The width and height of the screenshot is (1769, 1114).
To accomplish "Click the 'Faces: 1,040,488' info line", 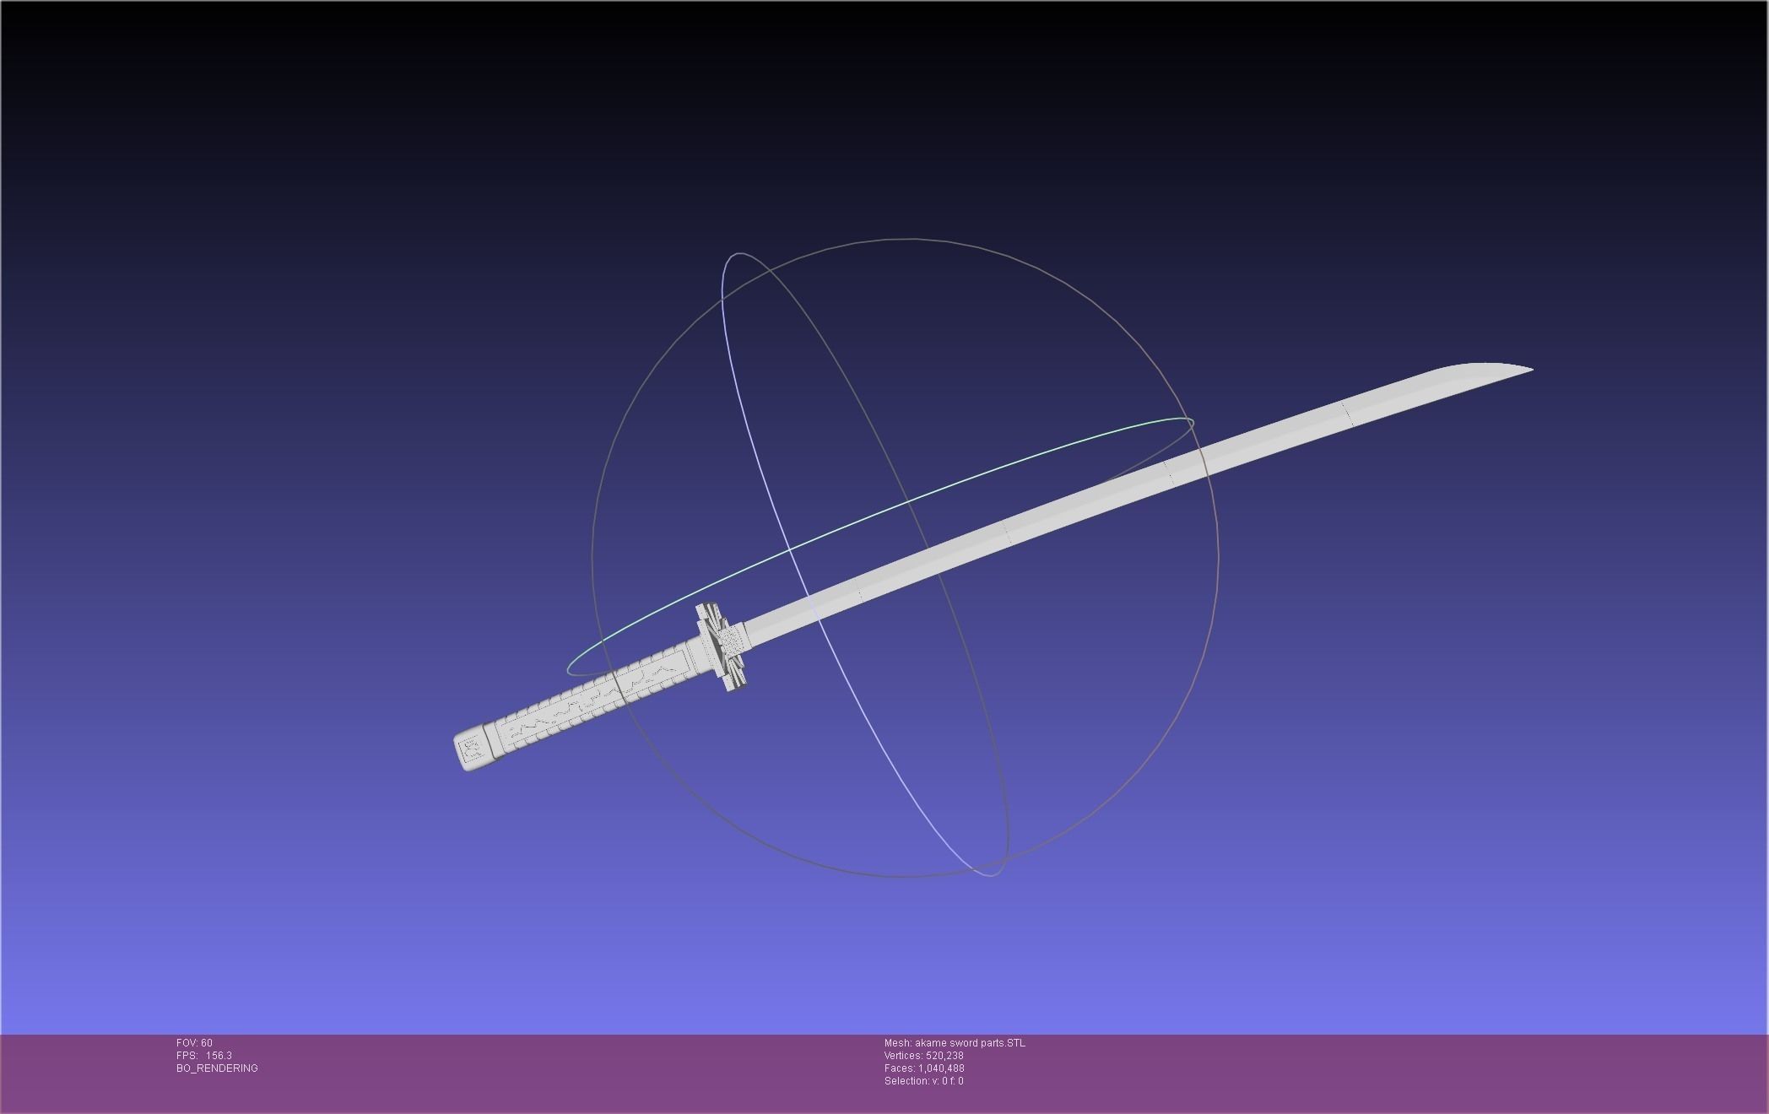I will click(x=924, y=1068).
